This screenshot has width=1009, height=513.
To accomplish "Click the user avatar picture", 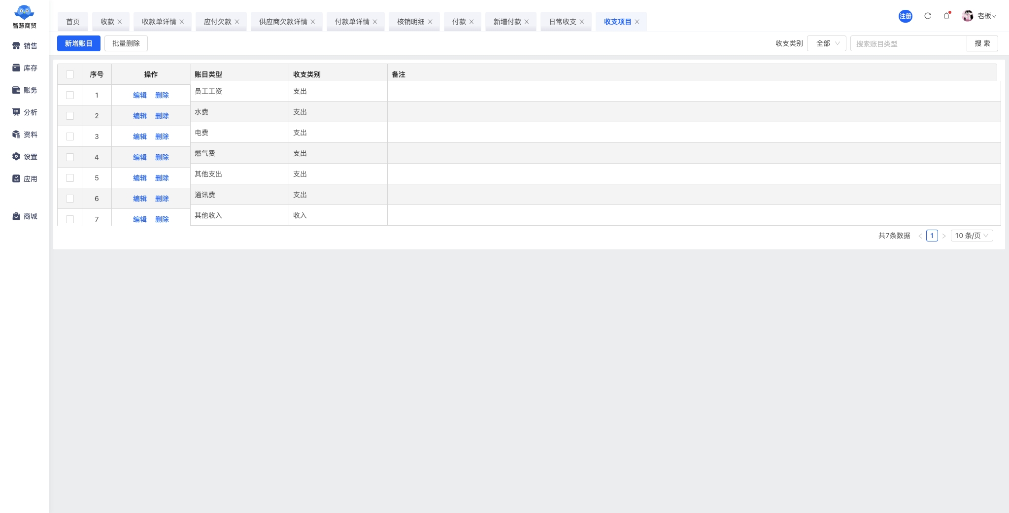I will tap(968, 16).
